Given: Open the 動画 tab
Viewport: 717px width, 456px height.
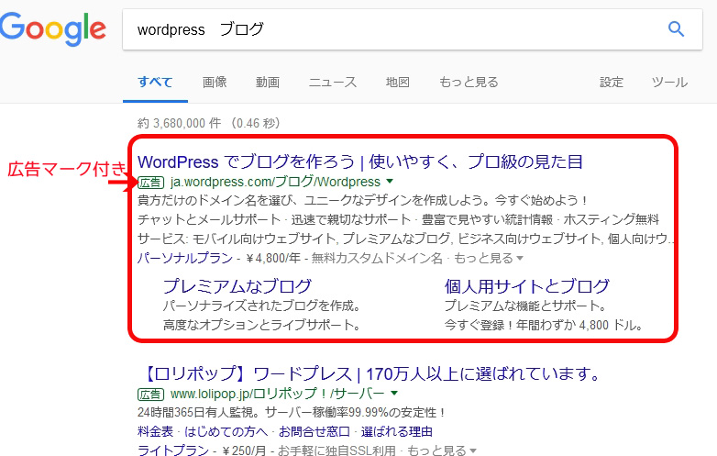Looking at the screenshot, I should coord(268,83).
